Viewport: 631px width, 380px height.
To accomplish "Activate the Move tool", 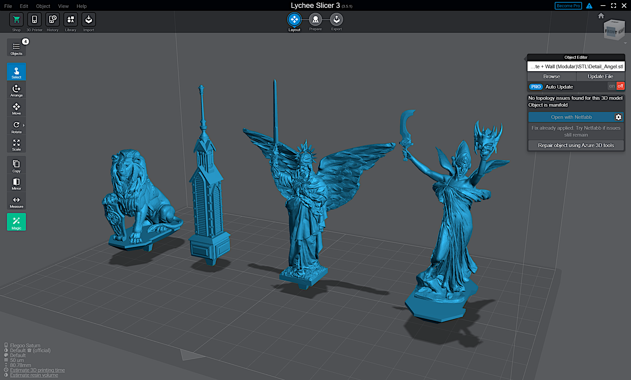I will (16, 109).
